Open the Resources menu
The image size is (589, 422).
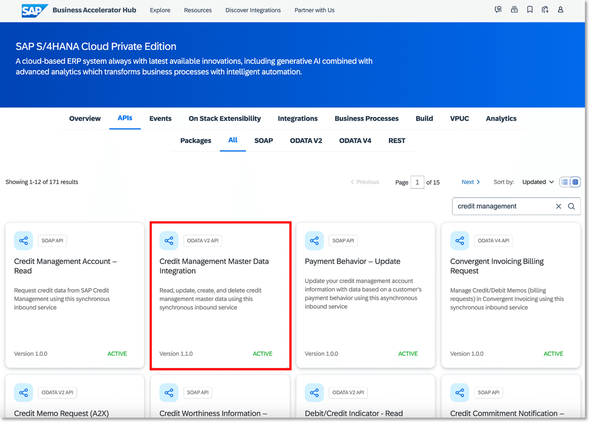click(x=198, y=10)
